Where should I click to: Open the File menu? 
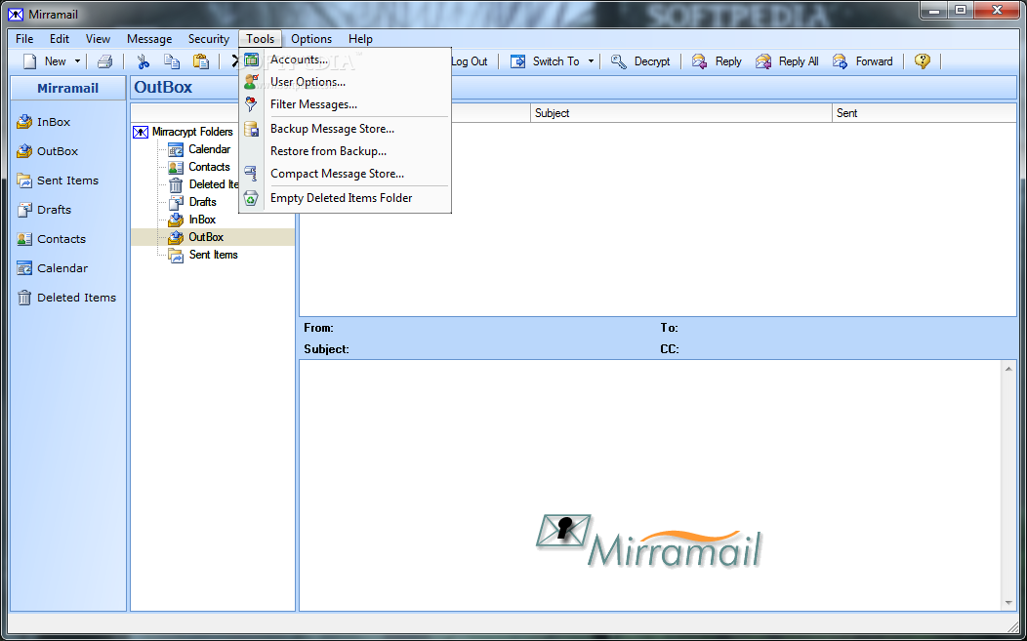tap(24, 39)
